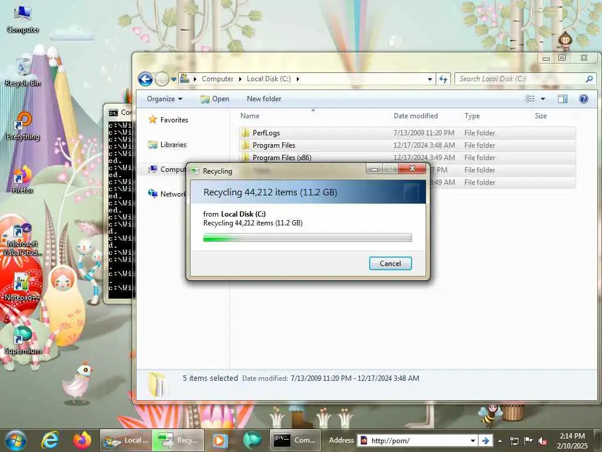Click the search magnifier icon
This screenshot has width=602, height=452.
(x=589, y=79)
